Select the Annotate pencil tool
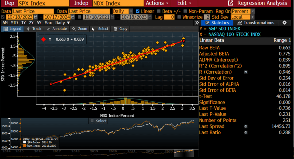 (x=48, y=29)
